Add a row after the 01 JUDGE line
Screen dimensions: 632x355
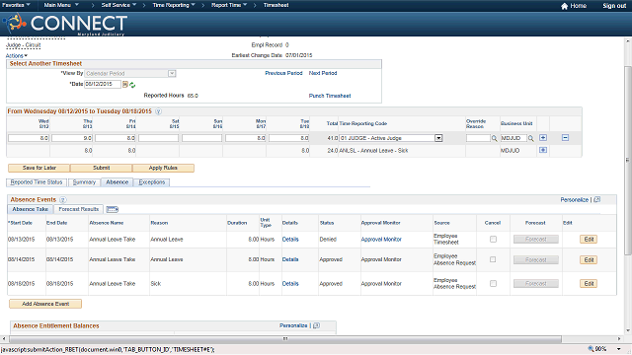point(543,138)
